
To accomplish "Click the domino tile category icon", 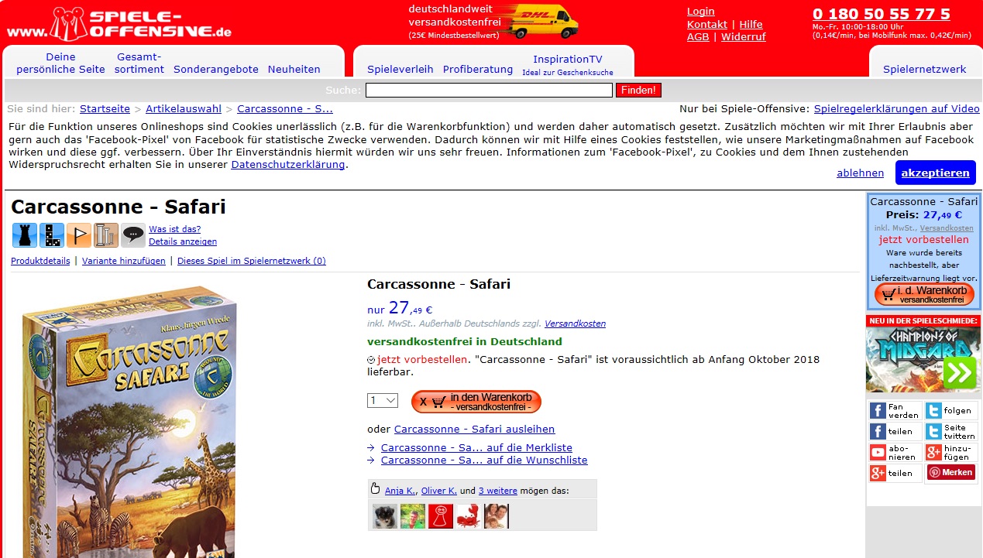I will pos(51,234).
